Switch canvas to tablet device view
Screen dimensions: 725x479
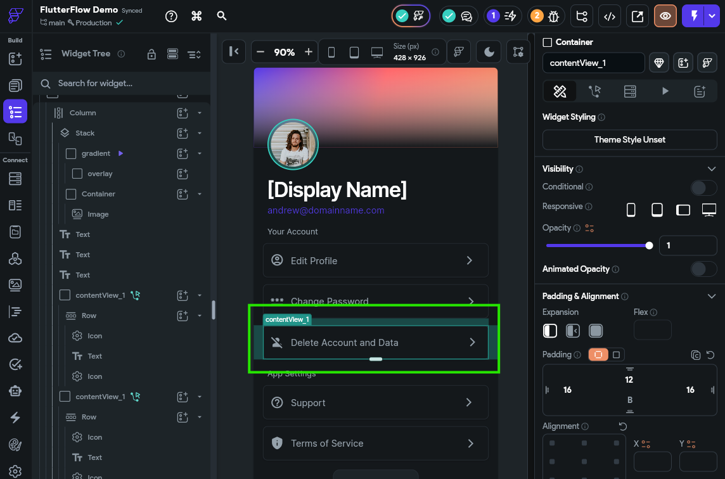coord(354,52)
